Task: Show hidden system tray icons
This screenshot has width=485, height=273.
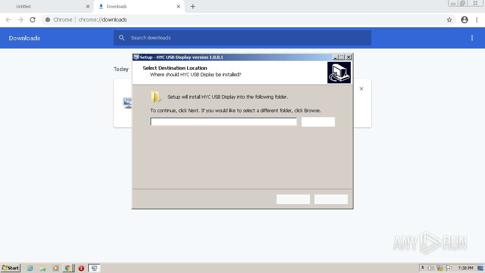Action: 422,268
